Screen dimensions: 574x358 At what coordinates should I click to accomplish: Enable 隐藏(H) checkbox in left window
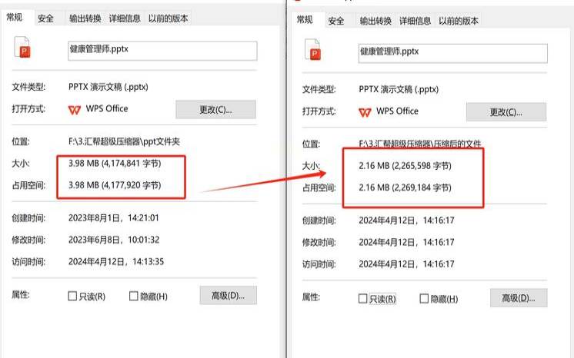click(x=134, y=296)
